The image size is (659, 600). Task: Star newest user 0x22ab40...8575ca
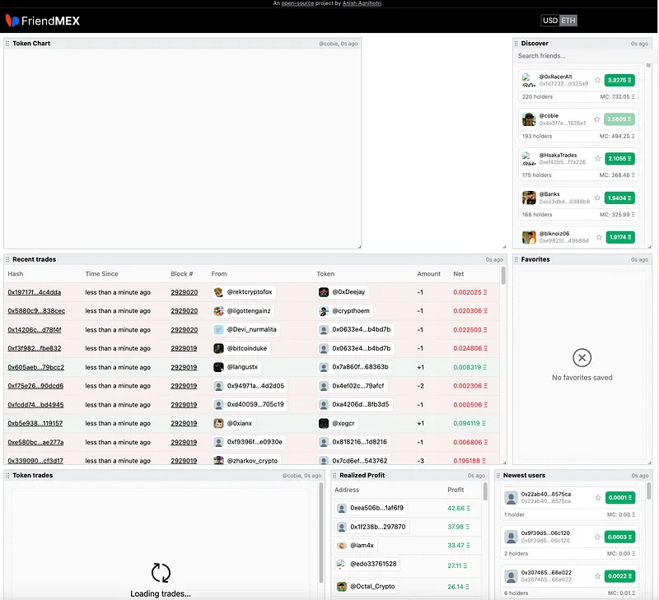[x=598, y=498]
